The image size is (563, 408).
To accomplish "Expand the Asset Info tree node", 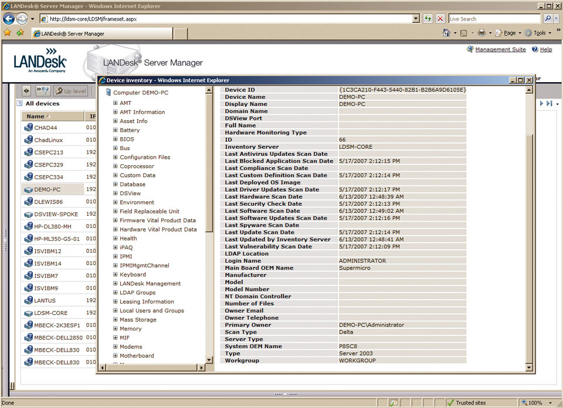I will (x=116, y=121).
